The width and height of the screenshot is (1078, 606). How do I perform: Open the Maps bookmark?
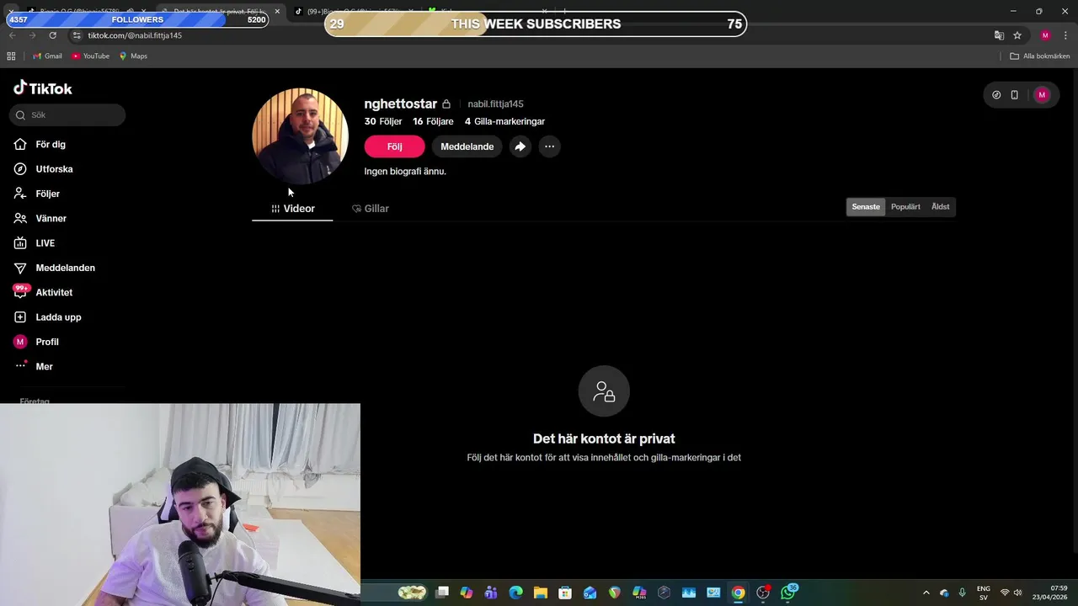click(x=133, y=56)
